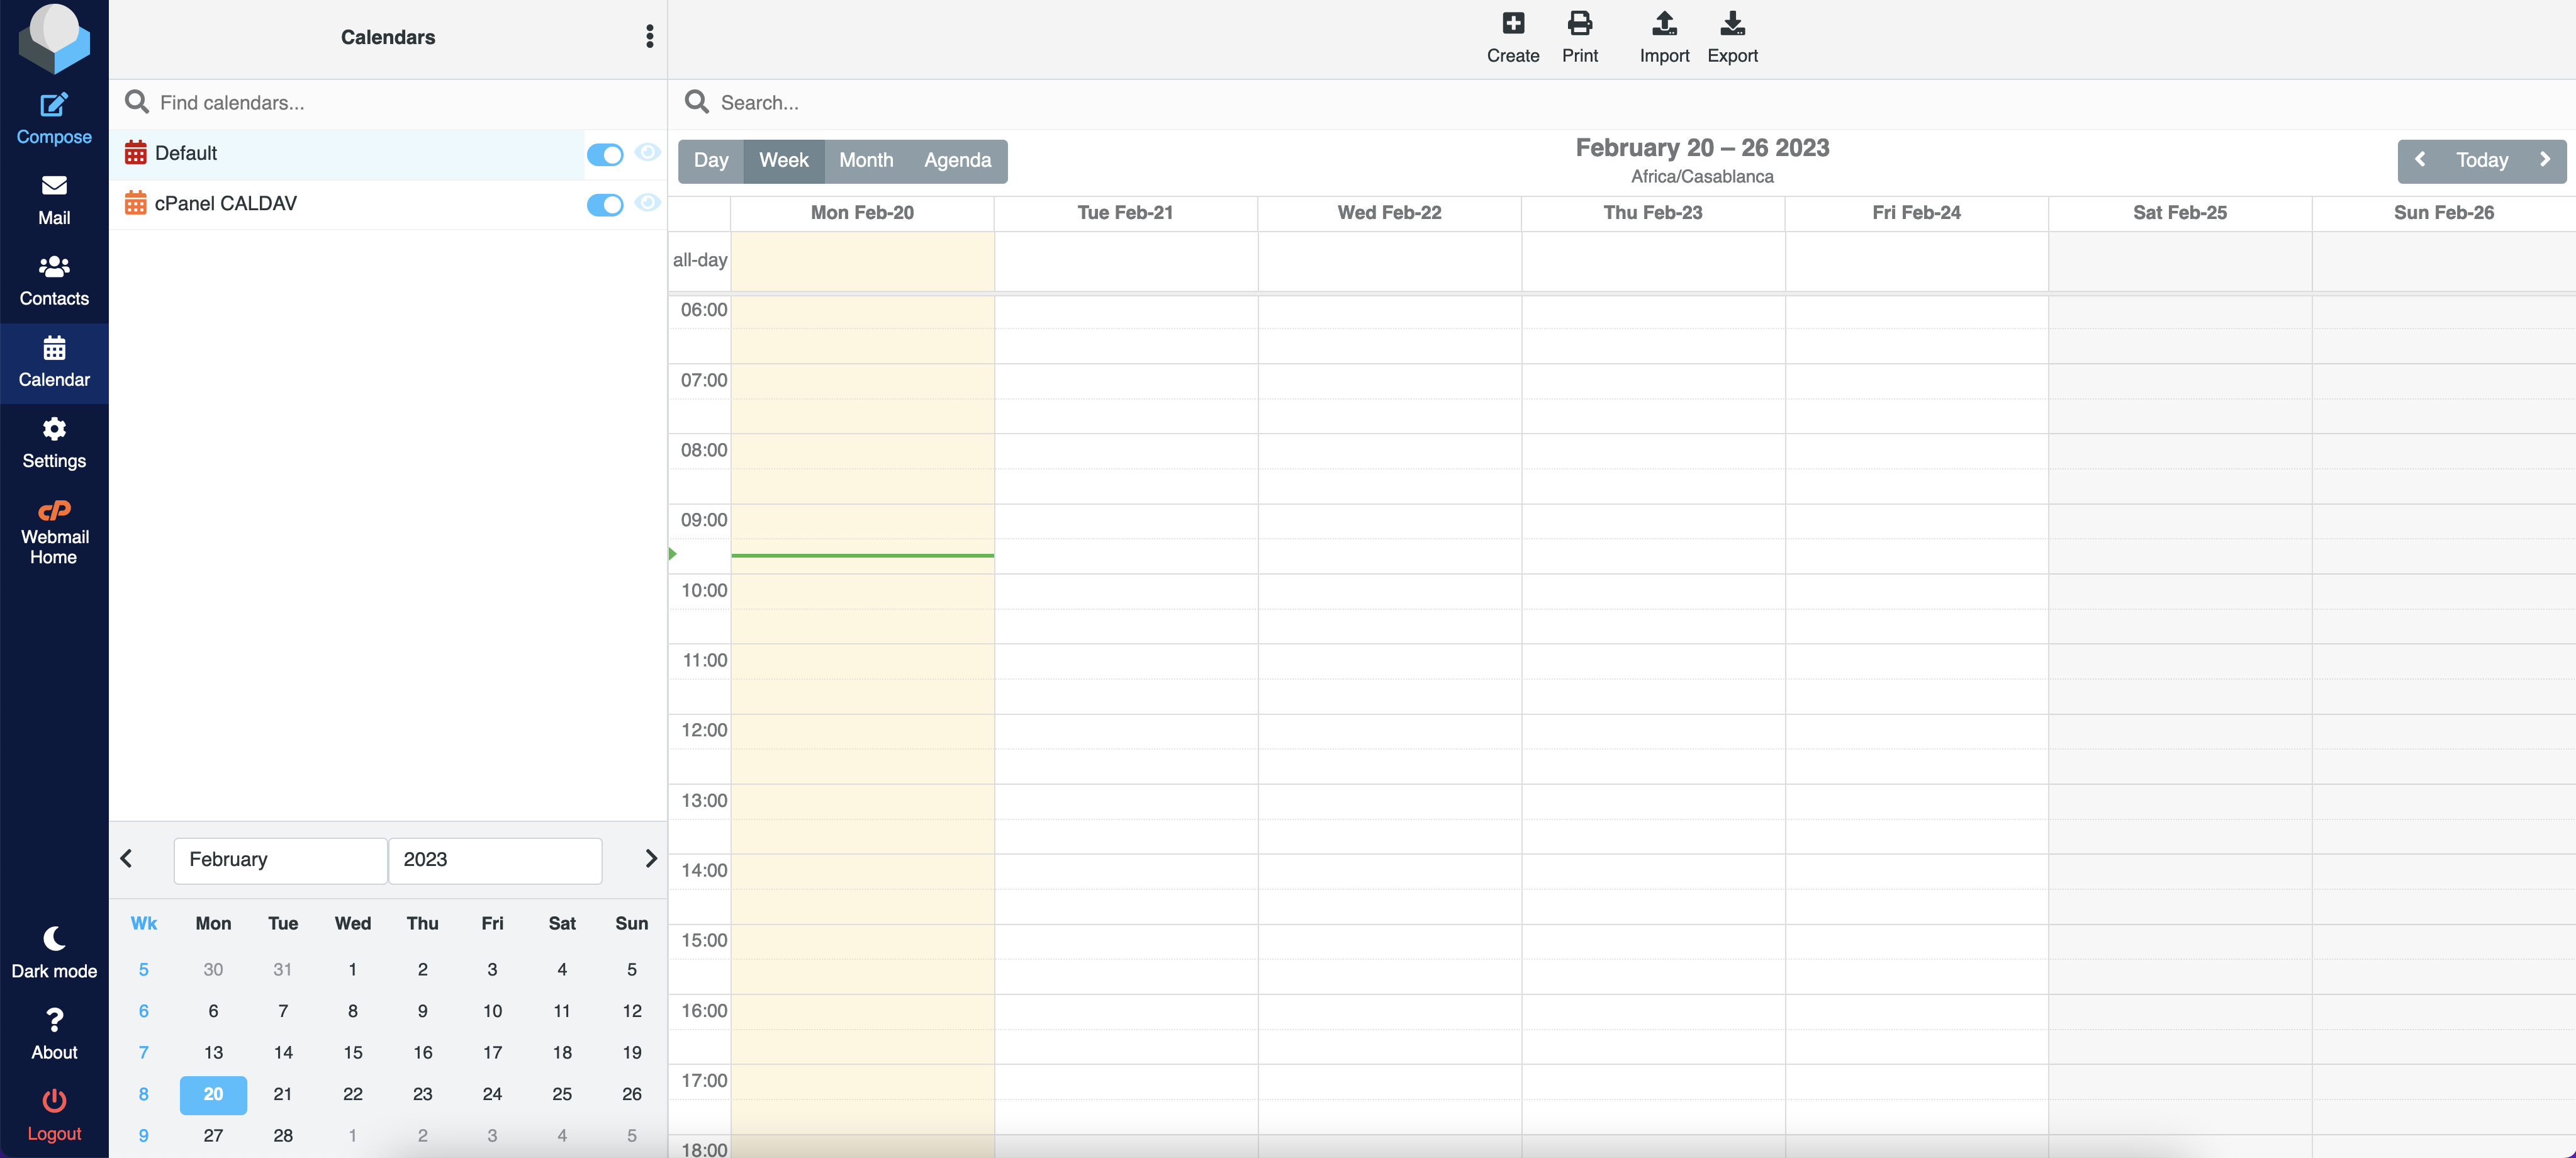Open the calendar options menu
Viewport: 2576px width, 1158px height.
tap(649, 36)
